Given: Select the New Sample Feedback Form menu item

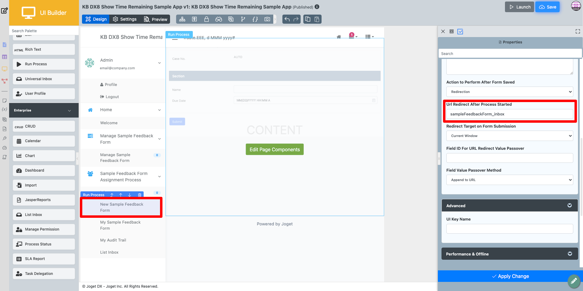Looking at the screenshot, I should tap(121, 207).
